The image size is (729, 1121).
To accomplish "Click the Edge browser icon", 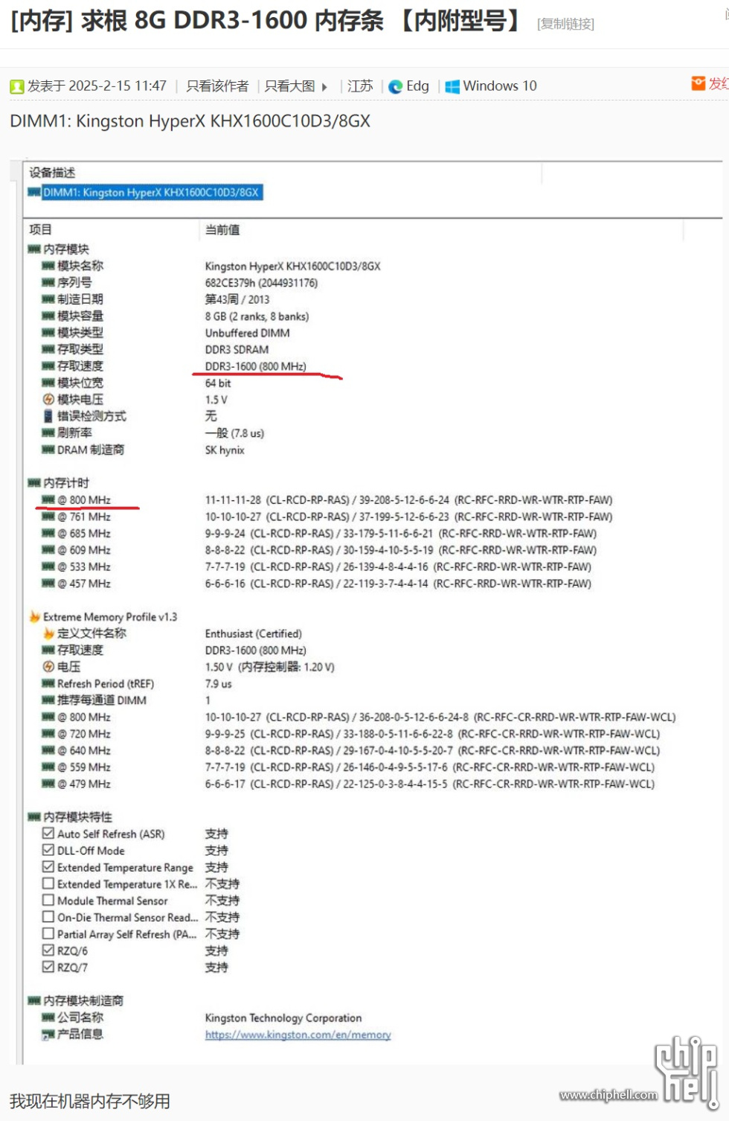I will (396, 86).
